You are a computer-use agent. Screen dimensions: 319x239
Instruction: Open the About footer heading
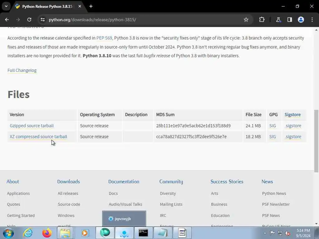point(12,181)
